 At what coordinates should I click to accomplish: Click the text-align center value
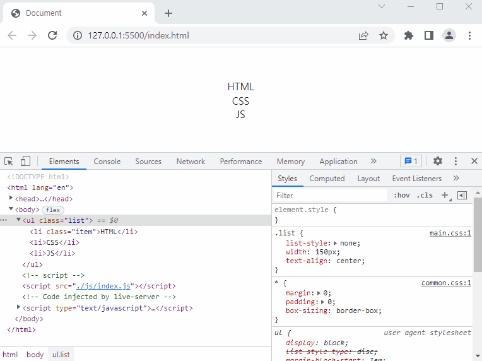coord(350,261)
